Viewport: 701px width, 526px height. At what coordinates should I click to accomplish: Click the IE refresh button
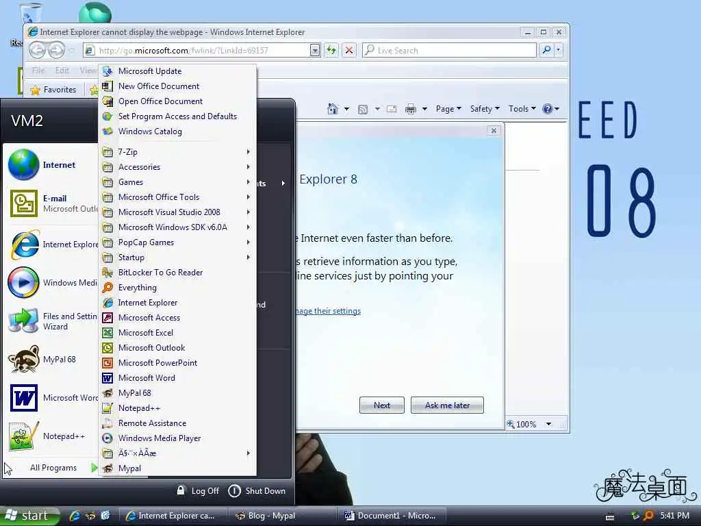pyautogui.click(x=331, y=50)
